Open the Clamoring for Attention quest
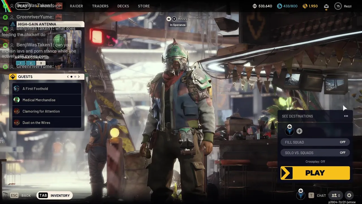Viewport: 362px width, 204px height. [x=47, y=111]
